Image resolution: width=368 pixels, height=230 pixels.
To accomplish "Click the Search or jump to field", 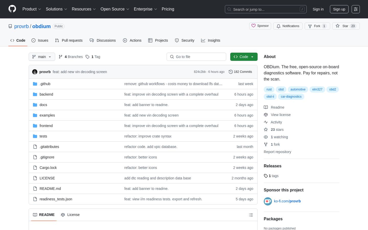I will (x=266, y=9).
